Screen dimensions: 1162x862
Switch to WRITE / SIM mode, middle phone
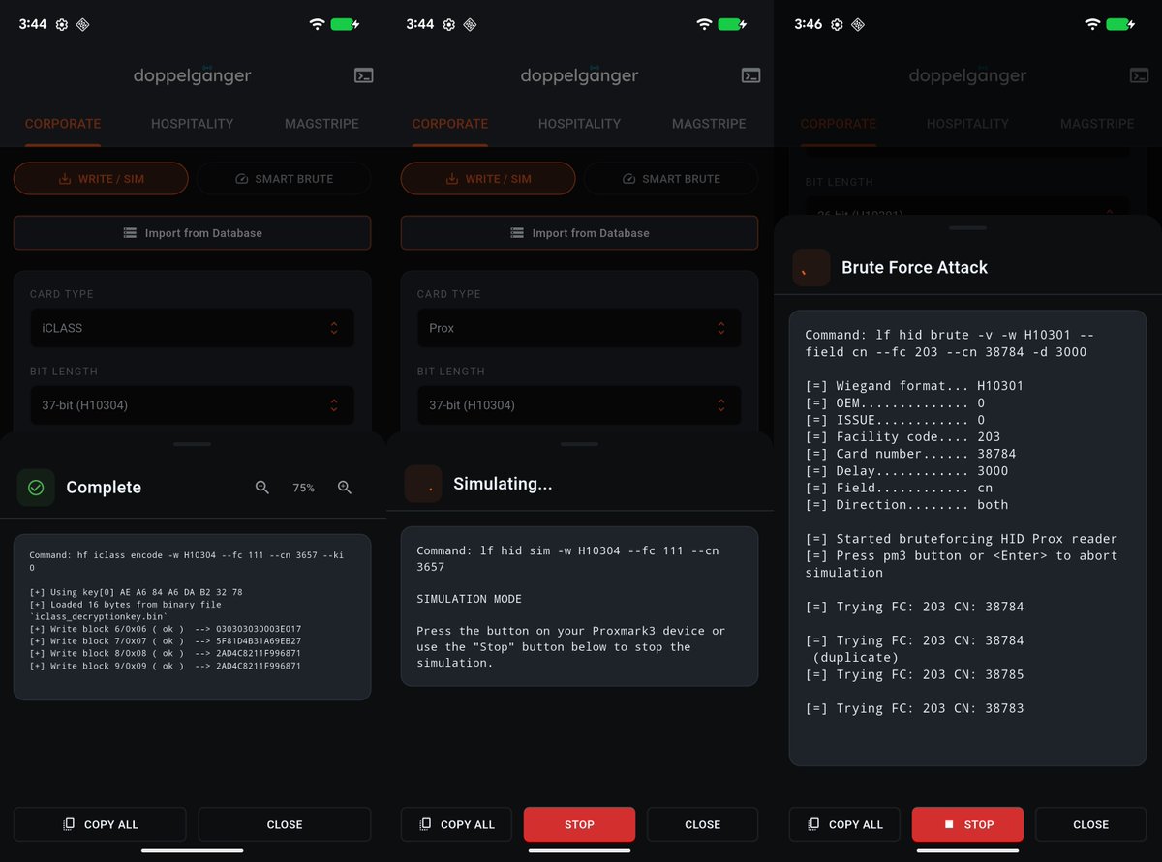[488, 179]
